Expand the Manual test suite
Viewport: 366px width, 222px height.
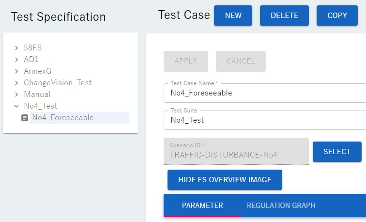[x=16, y=95]
